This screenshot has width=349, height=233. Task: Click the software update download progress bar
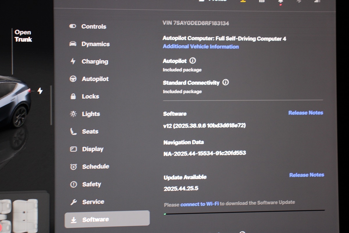point(244,212)
